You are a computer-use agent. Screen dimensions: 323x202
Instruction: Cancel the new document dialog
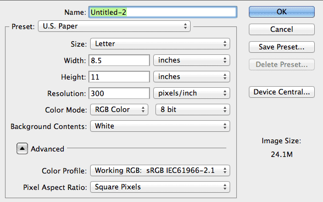(x=282, y=29)
